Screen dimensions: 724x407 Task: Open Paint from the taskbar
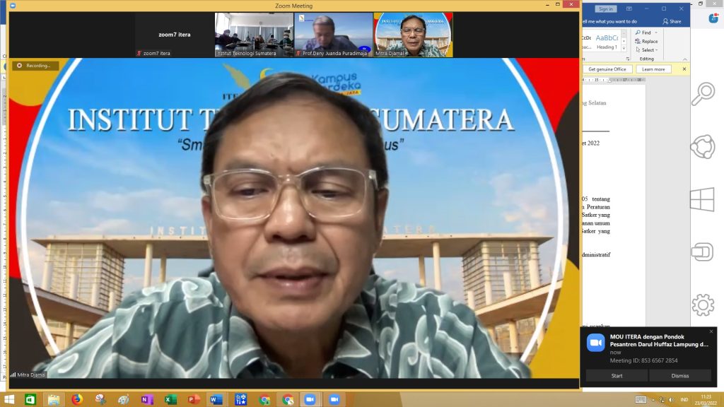124,399
